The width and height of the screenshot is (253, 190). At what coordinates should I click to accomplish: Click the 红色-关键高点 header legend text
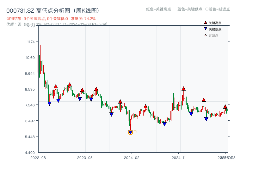[158, 9]
